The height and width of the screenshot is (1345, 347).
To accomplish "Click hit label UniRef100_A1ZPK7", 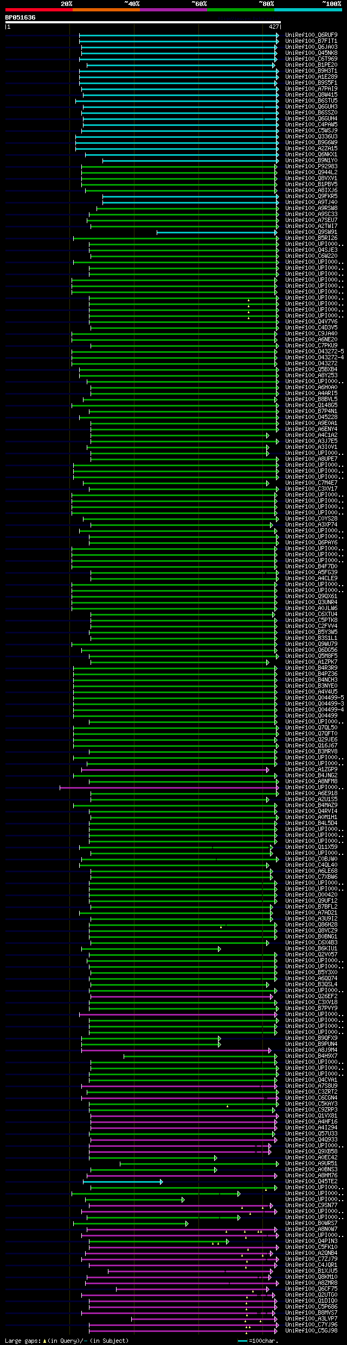I will click(311, 662).
